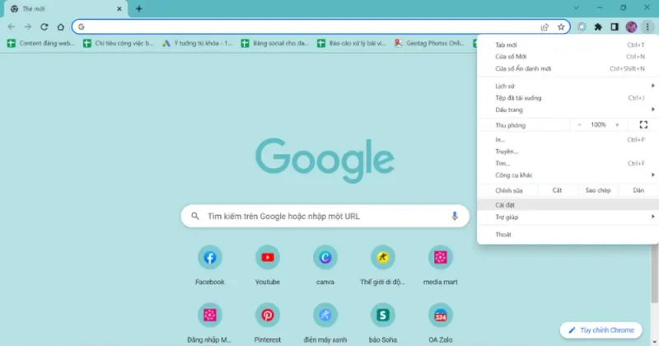Expand the Công cụ khác submenu
The width and height of the screenshot is (659, 346).
tap(568, 175)
